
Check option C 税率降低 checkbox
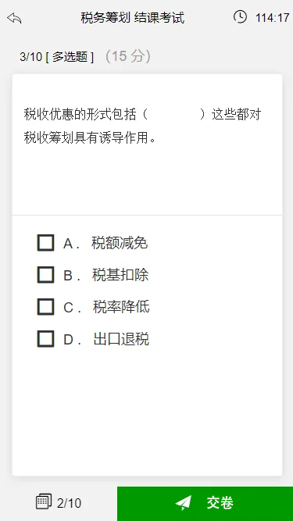[45, 307]
